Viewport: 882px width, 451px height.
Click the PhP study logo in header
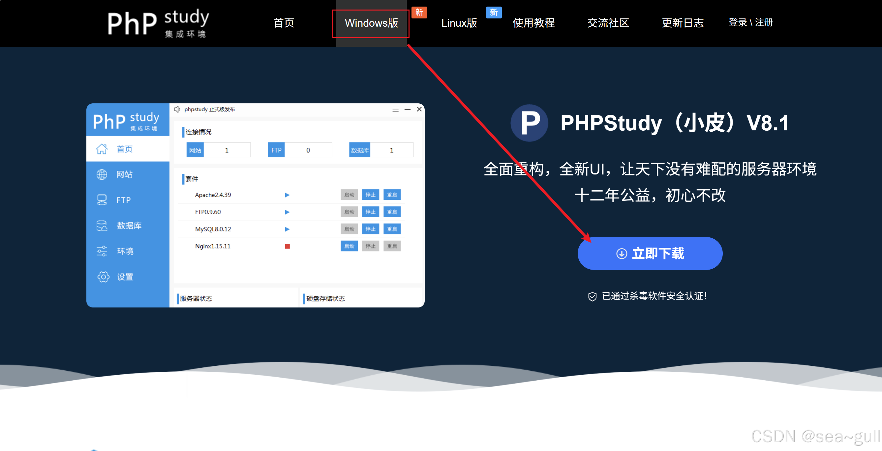(158, 23)
